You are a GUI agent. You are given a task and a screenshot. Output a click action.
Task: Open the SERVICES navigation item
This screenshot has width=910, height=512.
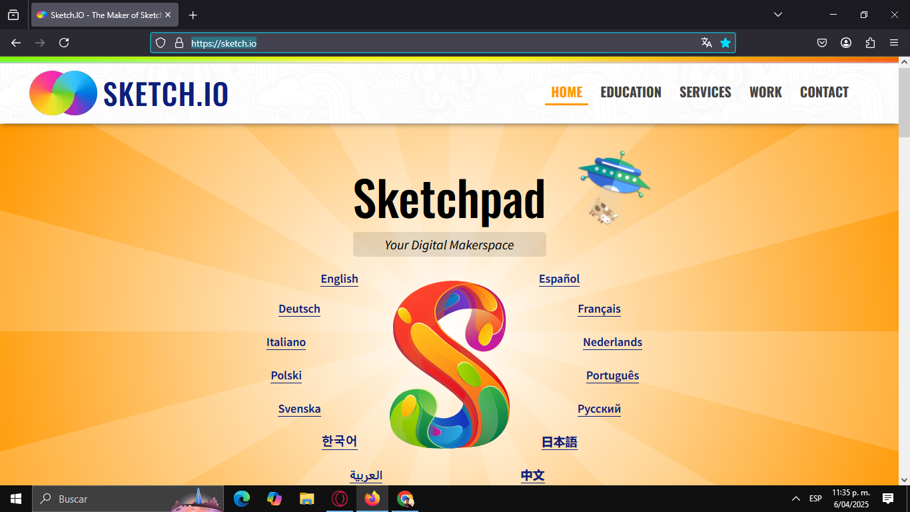coord(705,92)
